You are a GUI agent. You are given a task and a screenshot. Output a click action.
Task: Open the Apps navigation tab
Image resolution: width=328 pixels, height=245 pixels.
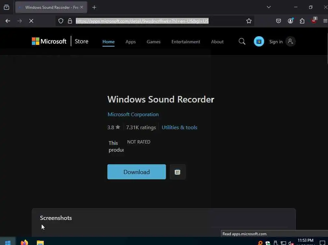pyautogui.click(x=130, y=42)
